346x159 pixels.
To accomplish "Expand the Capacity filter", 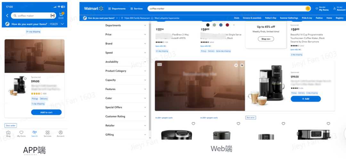I will tap(126, 80).
